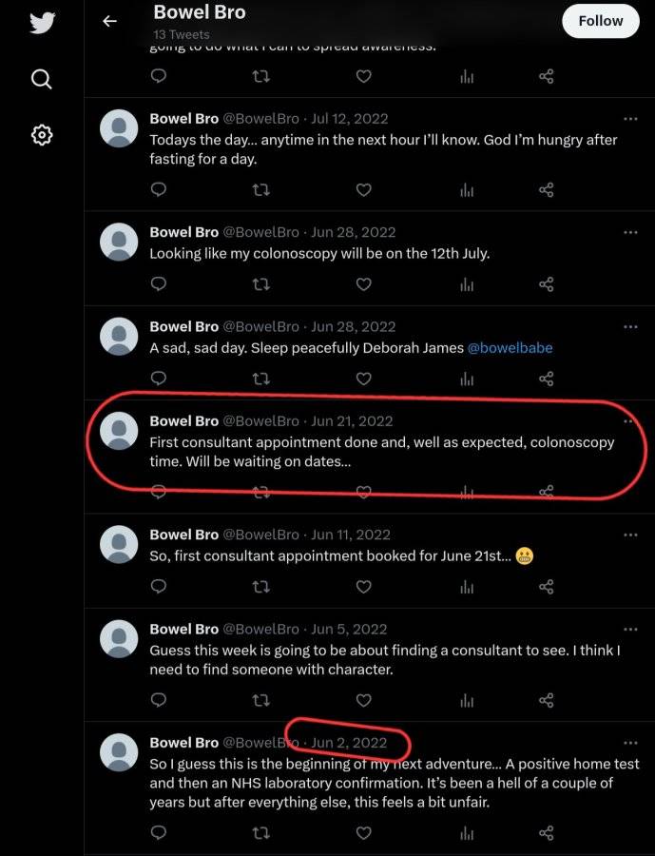Follow the Bowel Bro account
This screenshot has height=856, width=655.
[x=601, y=21]
